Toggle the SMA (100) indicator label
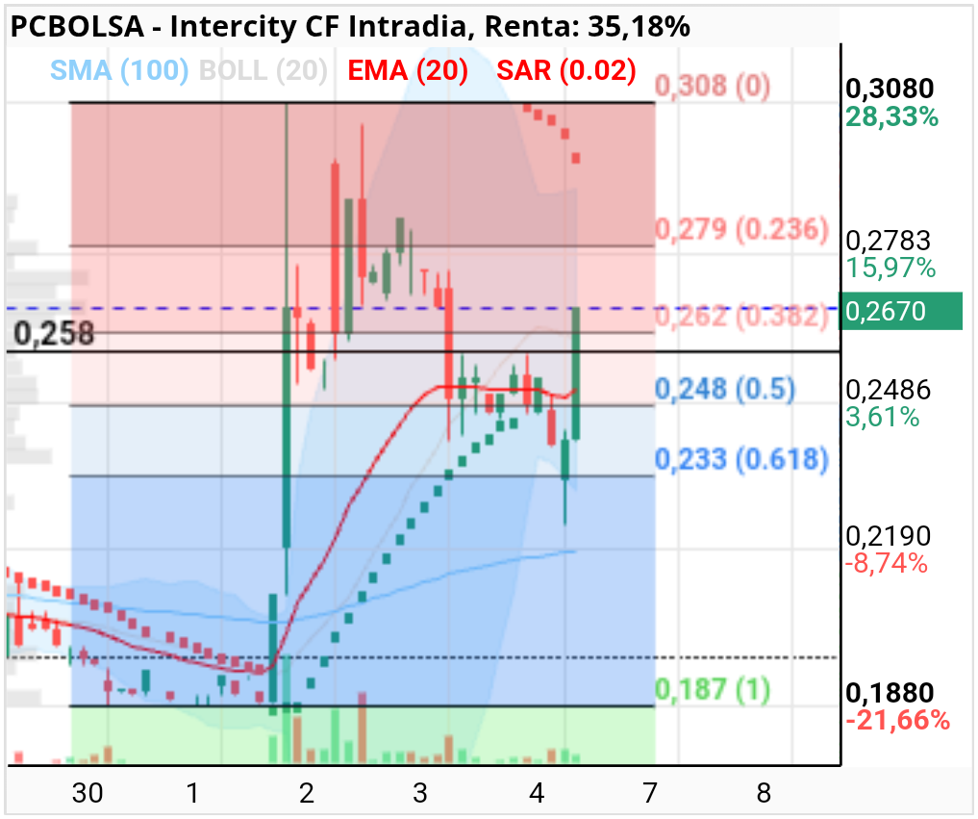Screen dimensions: 978x819 tap(119, 70)
